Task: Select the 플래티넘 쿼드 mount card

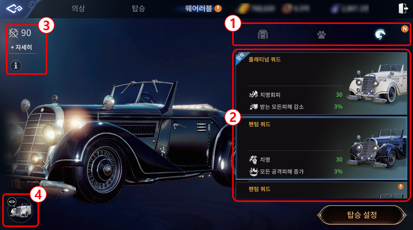Action: tap(321, 83)
